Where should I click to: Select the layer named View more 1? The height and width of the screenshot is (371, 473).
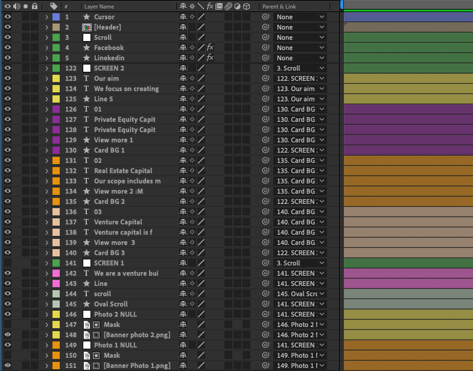point(113,140)
